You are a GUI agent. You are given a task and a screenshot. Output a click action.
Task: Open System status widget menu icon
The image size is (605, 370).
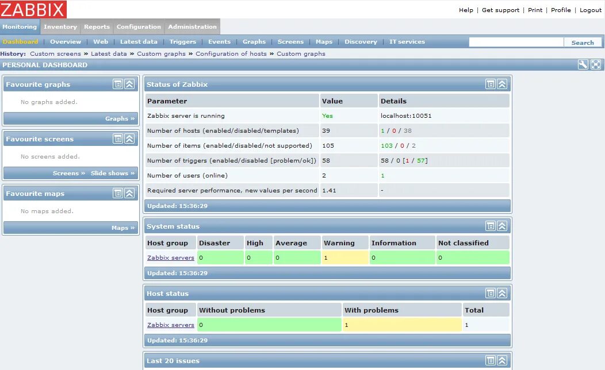point(491,226)
